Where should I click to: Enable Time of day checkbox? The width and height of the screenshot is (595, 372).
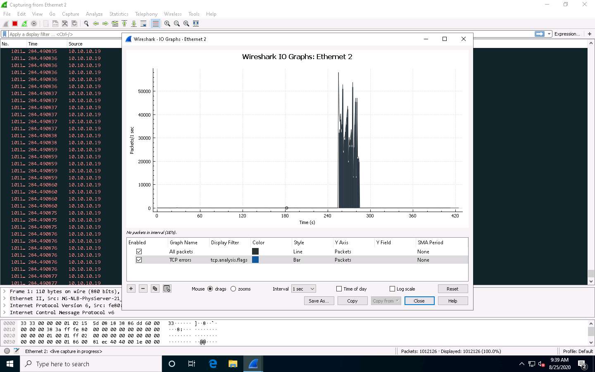[339, 289]
